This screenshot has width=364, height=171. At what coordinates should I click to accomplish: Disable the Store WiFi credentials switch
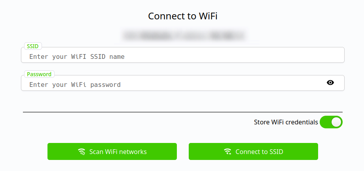click(331, 122)
